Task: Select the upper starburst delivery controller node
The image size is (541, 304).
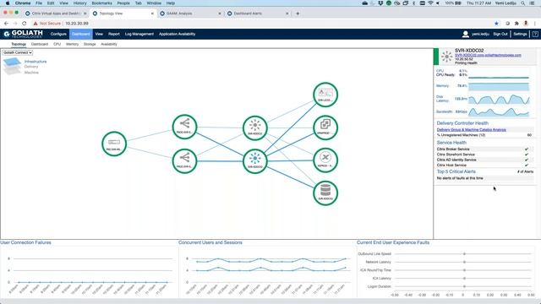Action: tap(255, 128)
